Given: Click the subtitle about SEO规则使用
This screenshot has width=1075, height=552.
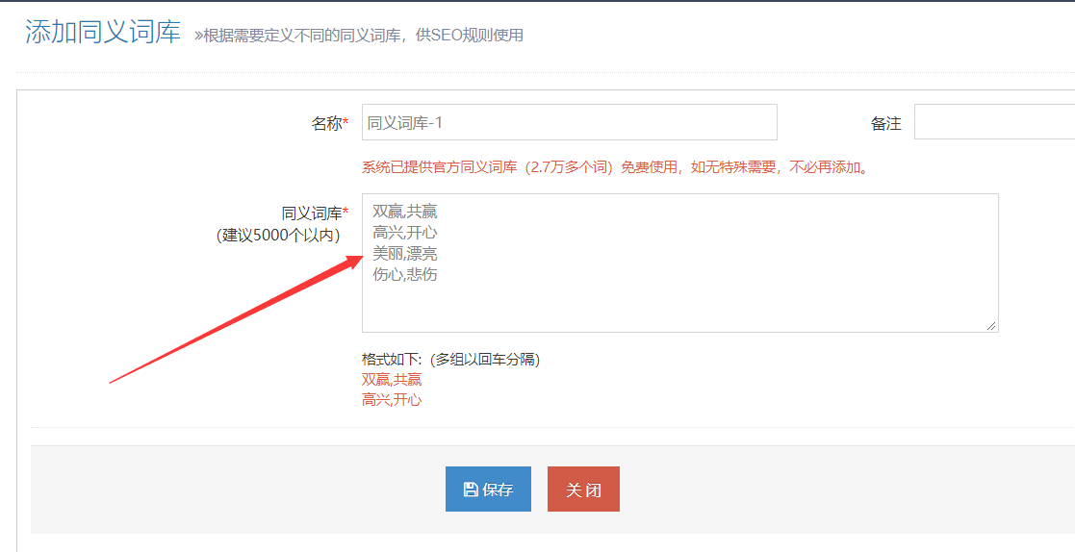Looking at the screenshot, I should click(359, 35).
